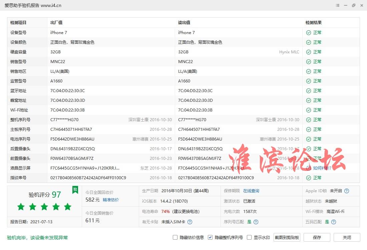Click factory battery serial F5D6442DWE3H886AU
367x250 pixels.
coord(72,139)
